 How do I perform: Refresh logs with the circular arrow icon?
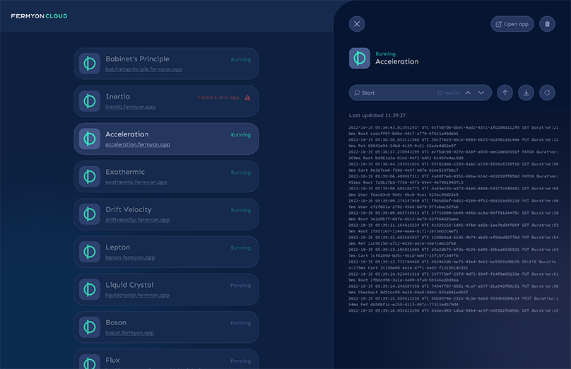[547, 93]
